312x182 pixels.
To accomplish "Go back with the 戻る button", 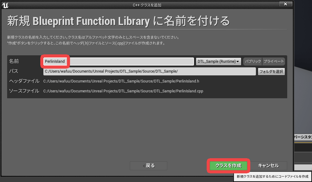I will click(x=148, y=166).
